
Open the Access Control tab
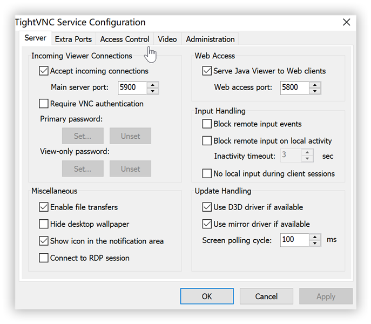[x=125, y=39]
